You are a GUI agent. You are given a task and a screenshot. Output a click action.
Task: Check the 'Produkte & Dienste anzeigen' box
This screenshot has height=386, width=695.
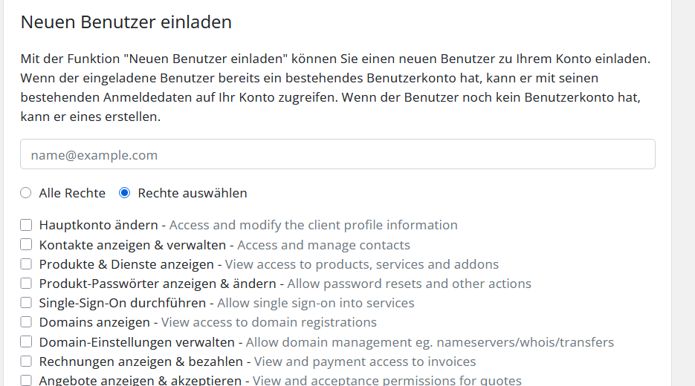click(26, 264)
